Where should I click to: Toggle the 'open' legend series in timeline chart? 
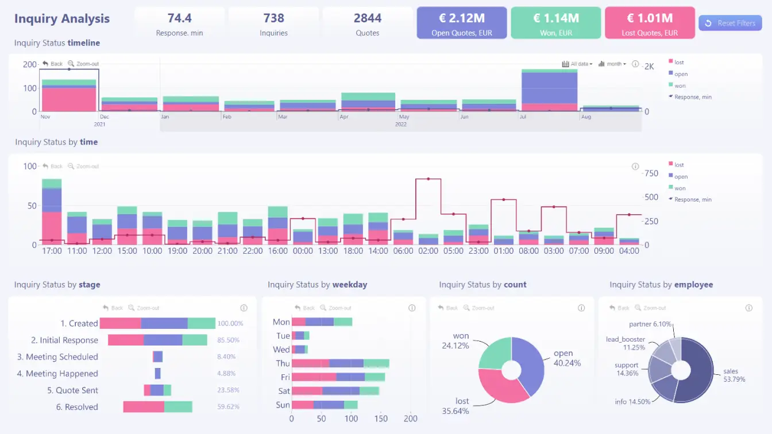[680, 74]
